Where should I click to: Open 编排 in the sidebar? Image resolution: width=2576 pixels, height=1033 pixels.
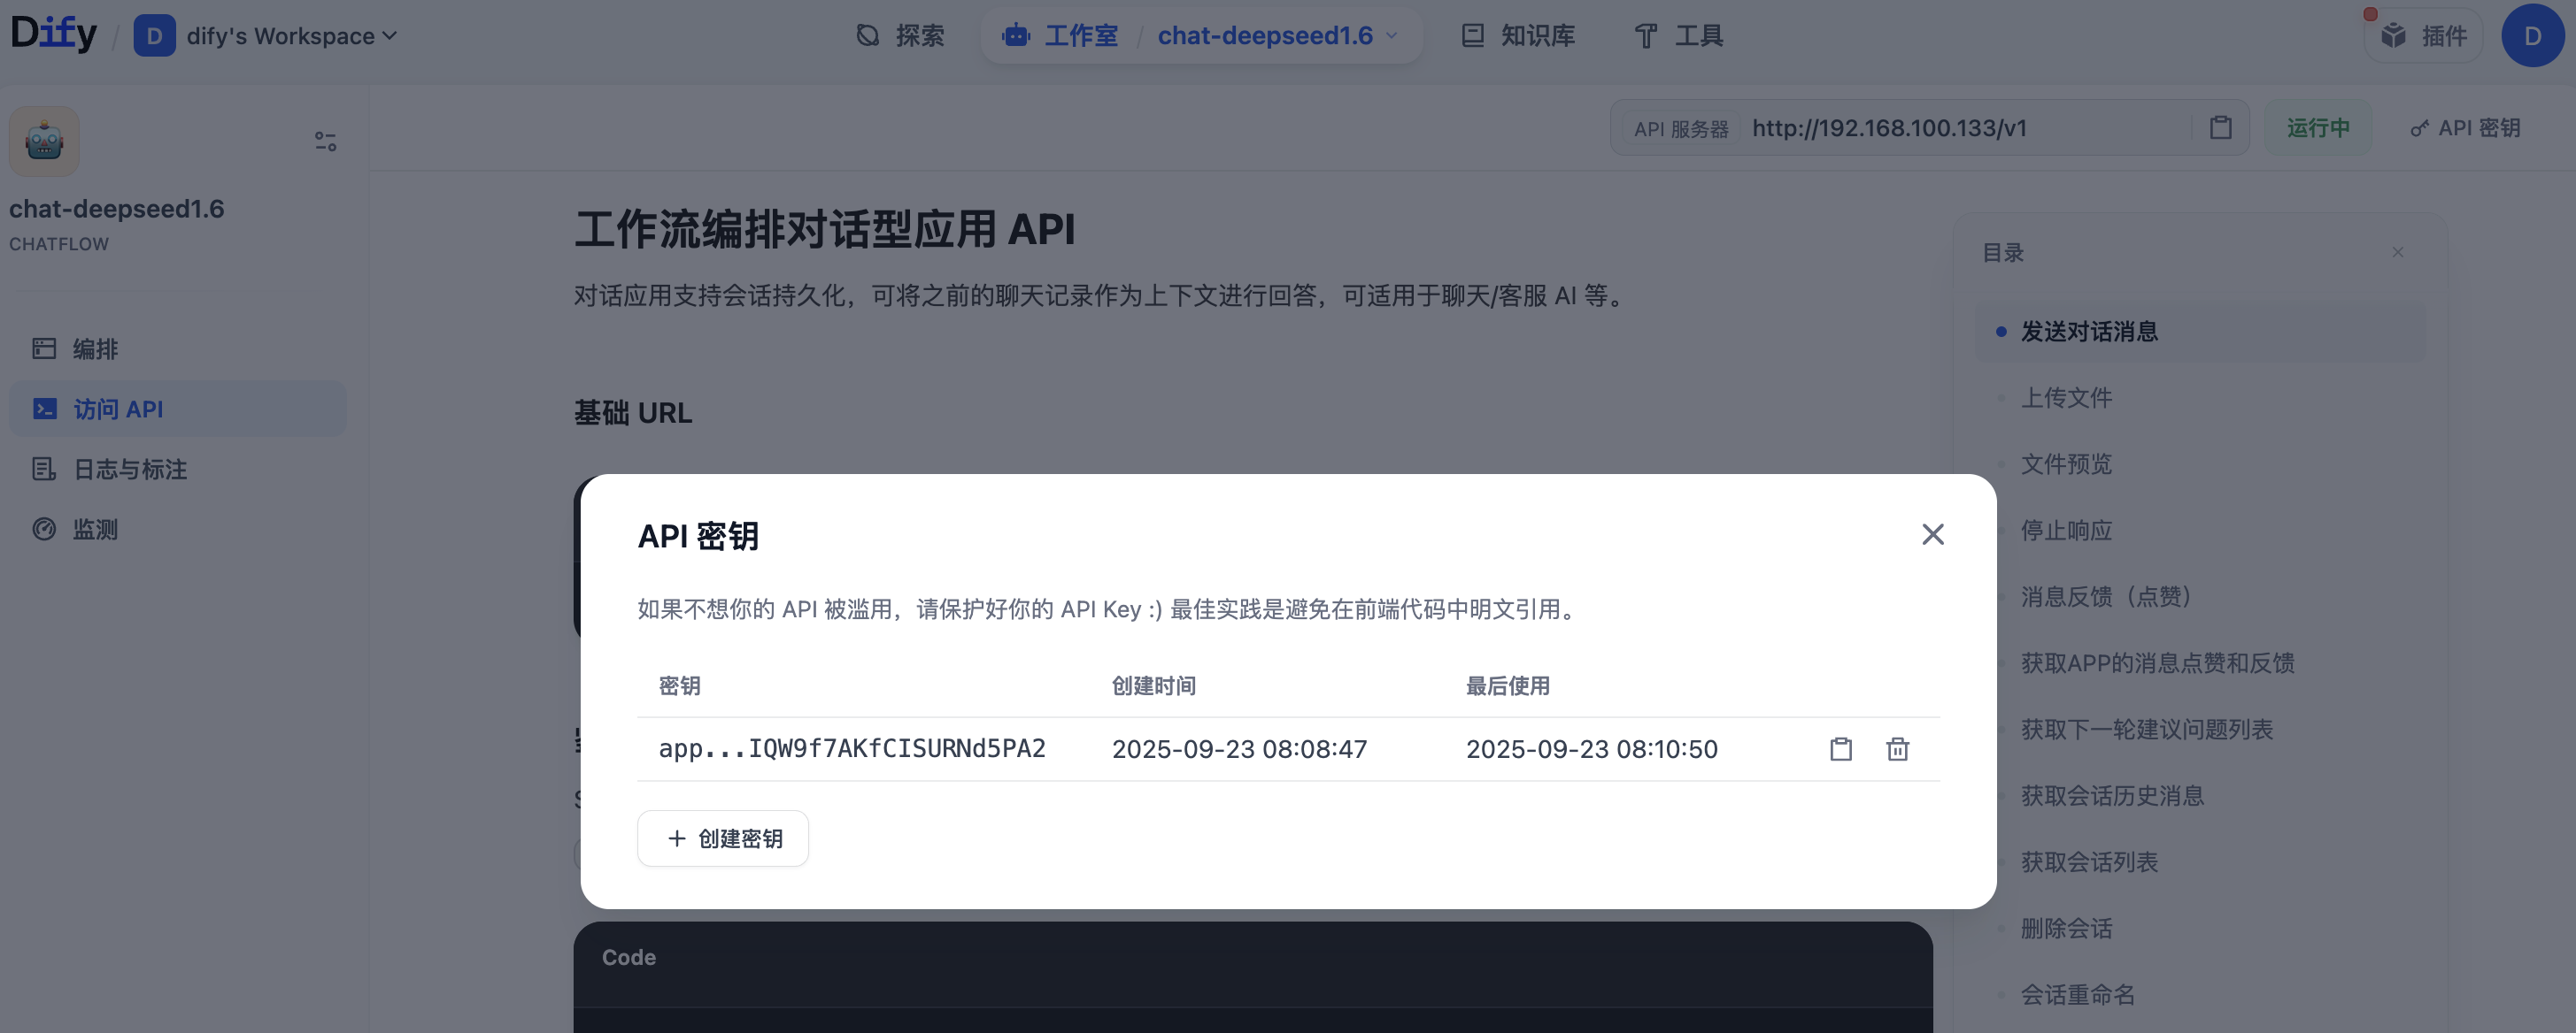coord(95,348)
